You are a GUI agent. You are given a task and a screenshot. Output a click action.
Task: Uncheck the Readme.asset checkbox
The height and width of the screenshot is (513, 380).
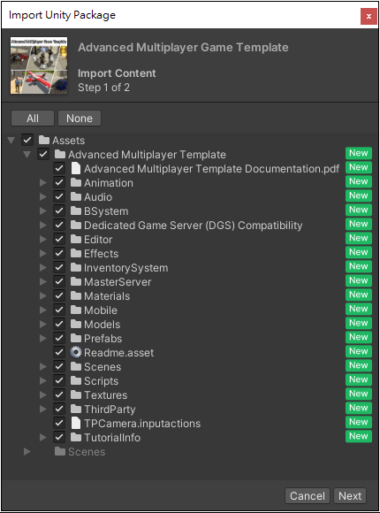pyautogui.click(x=59, y=352)
